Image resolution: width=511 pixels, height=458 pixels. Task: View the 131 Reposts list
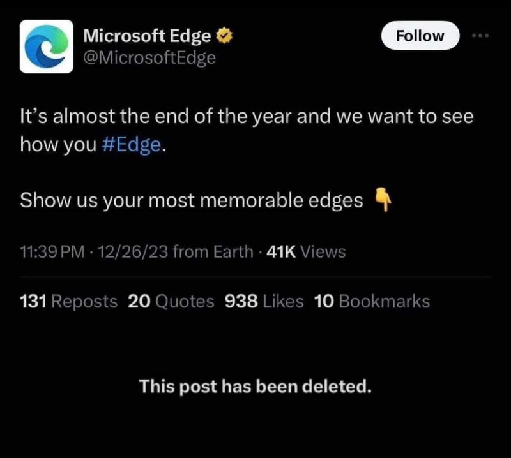(x=68, y=301)
